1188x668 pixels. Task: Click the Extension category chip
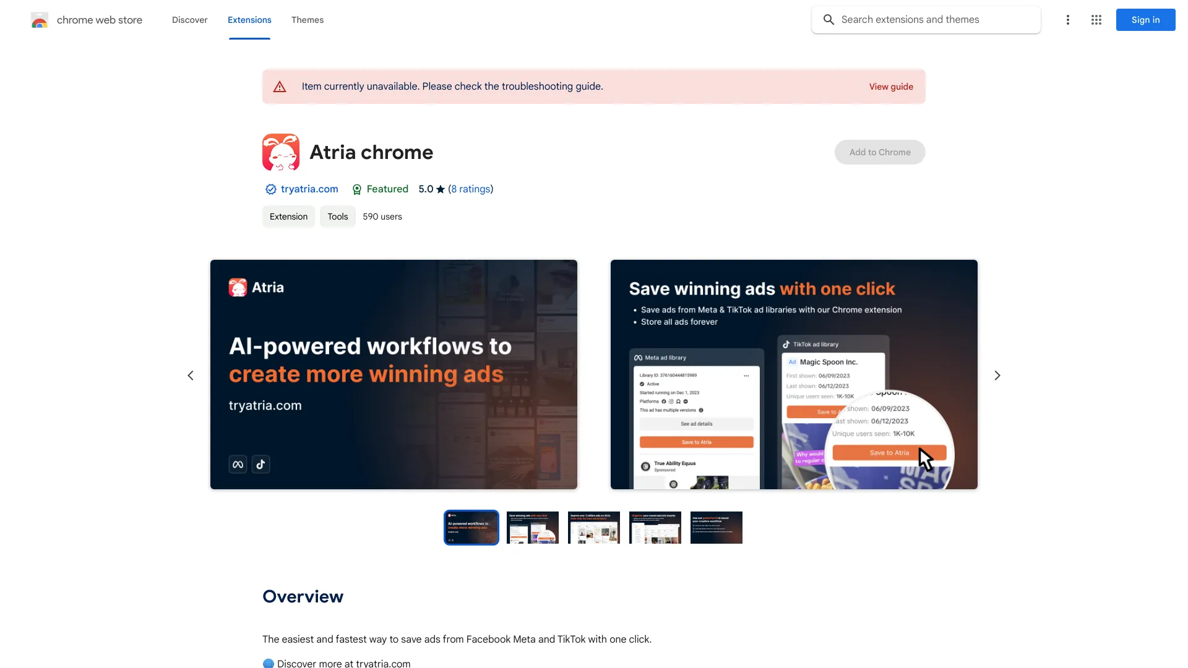tap(288, 216)
